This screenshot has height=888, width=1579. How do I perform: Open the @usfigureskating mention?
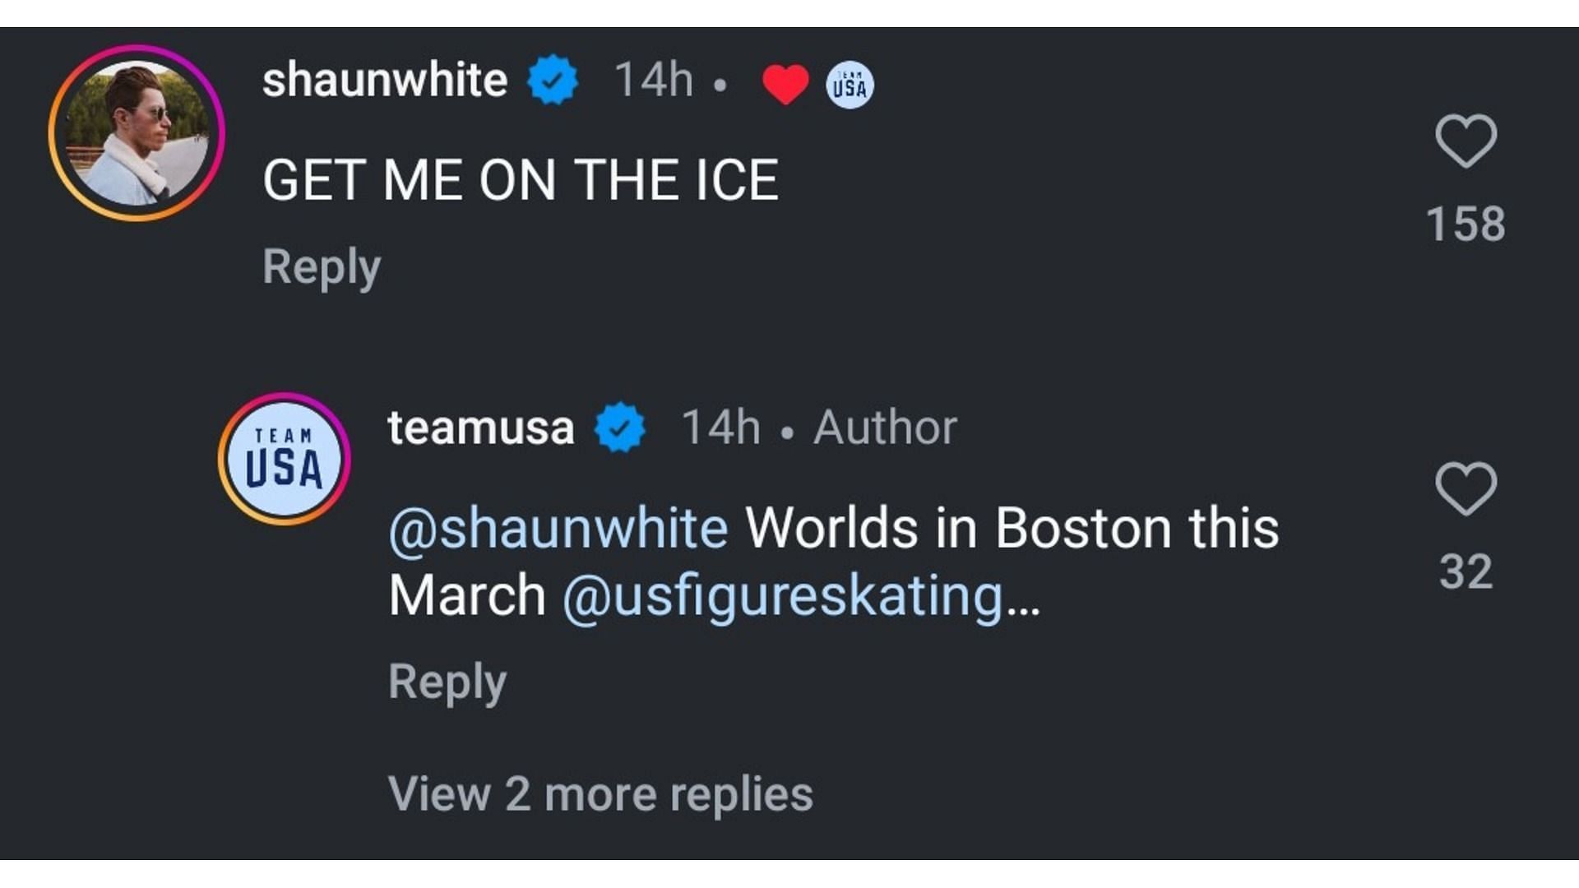783,595
